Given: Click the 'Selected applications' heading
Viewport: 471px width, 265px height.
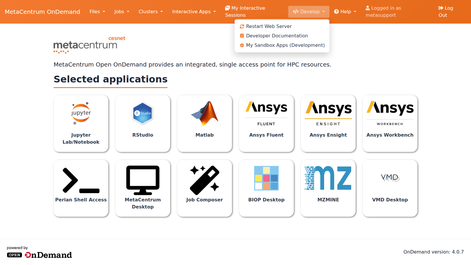Looking at the screenshot, I should coord(110,79).
